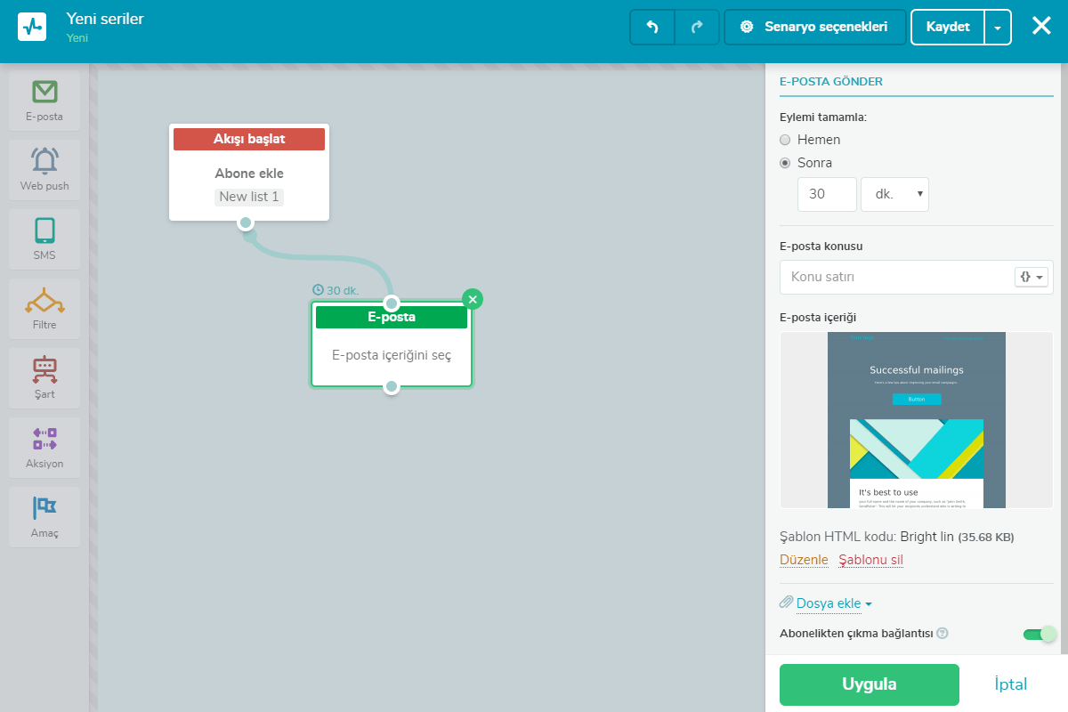1068x712 pixels.
Task: Expand the Dosya ekle dropdown
Action: [834, 603]
